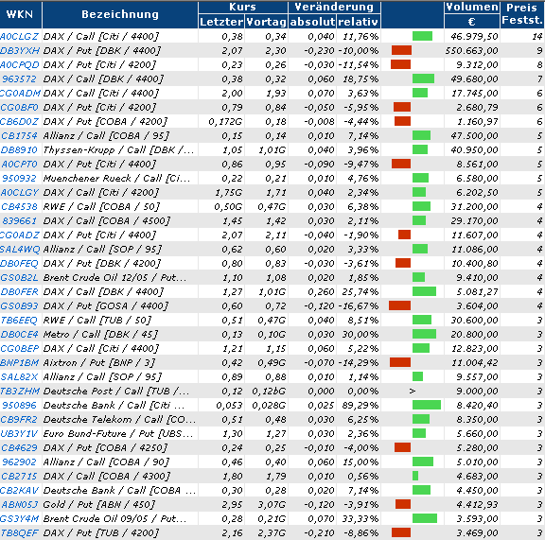
Task: Sort by Preis Festst. column header
Action: coord(522,14)
